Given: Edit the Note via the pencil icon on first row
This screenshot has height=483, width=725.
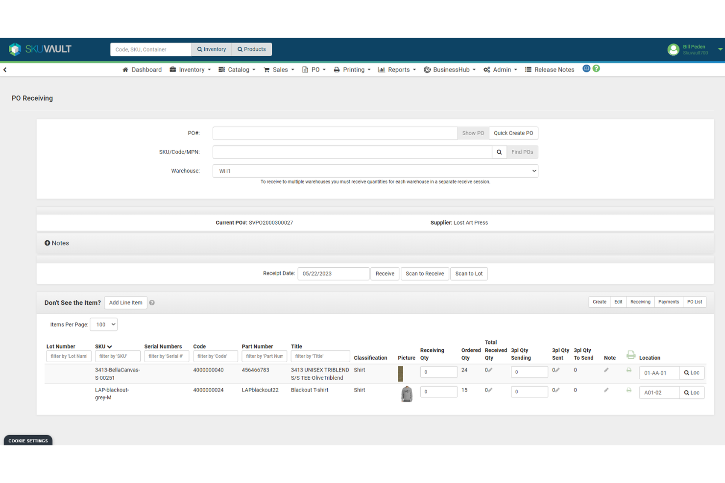Looking at the screenshot, I should click(x=605, y=370).
